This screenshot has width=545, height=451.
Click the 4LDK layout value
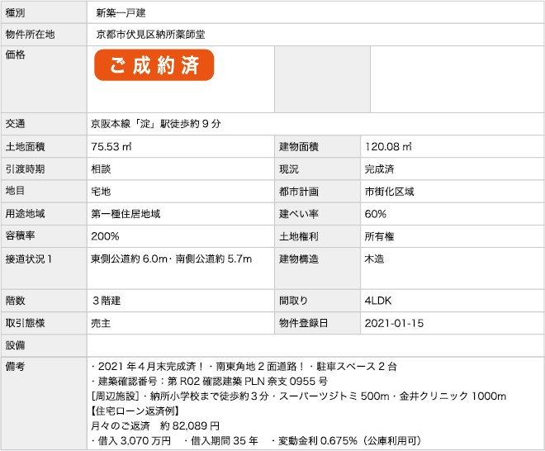[x=378, y=301]
